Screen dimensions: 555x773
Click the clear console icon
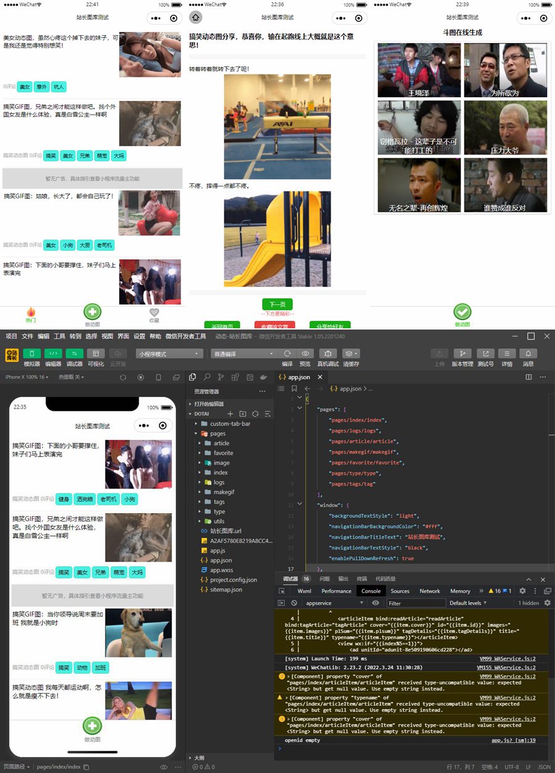click(294, 603)
